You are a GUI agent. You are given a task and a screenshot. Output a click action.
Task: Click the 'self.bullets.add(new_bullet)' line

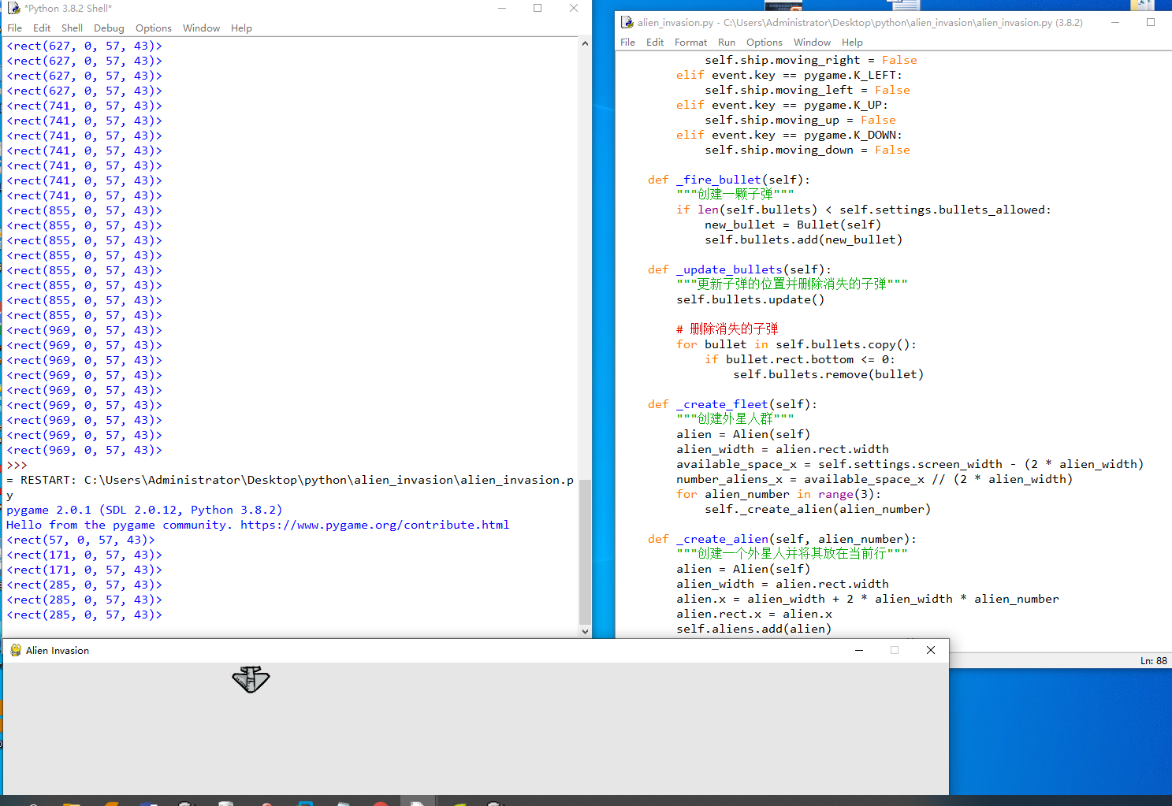[x=803, y=240]
